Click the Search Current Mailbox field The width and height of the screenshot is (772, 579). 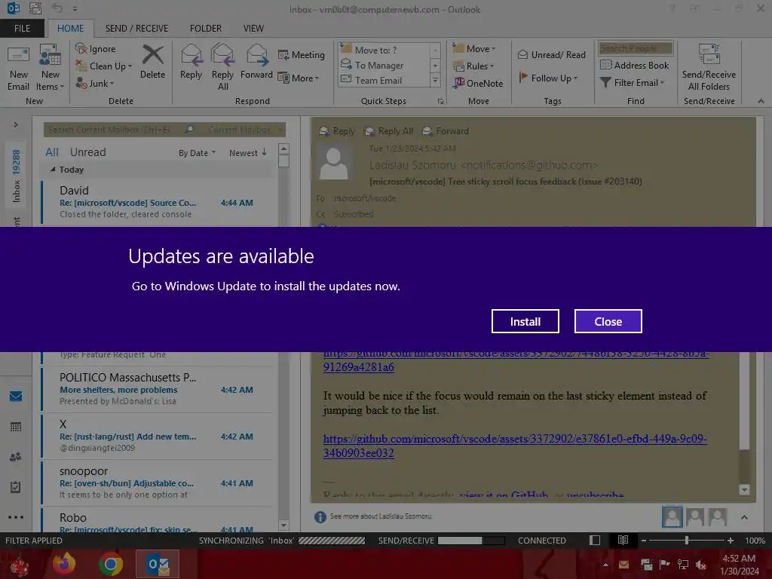[115, 130]
